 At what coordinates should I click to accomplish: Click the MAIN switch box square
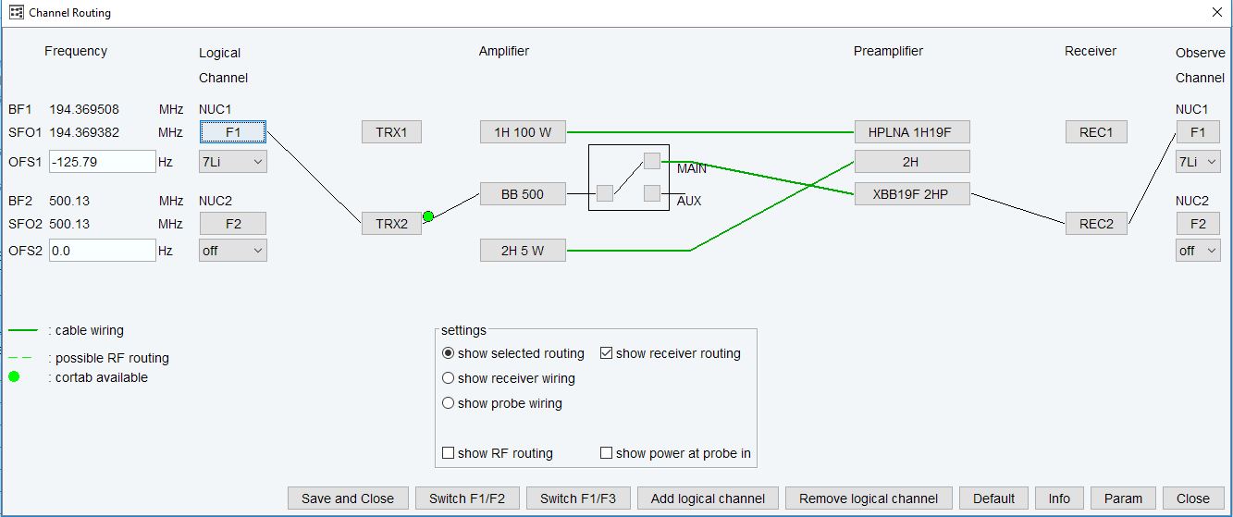[652, 161]
